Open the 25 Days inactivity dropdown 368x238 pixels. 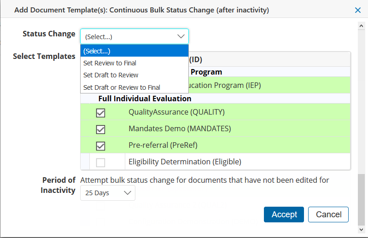108,193
